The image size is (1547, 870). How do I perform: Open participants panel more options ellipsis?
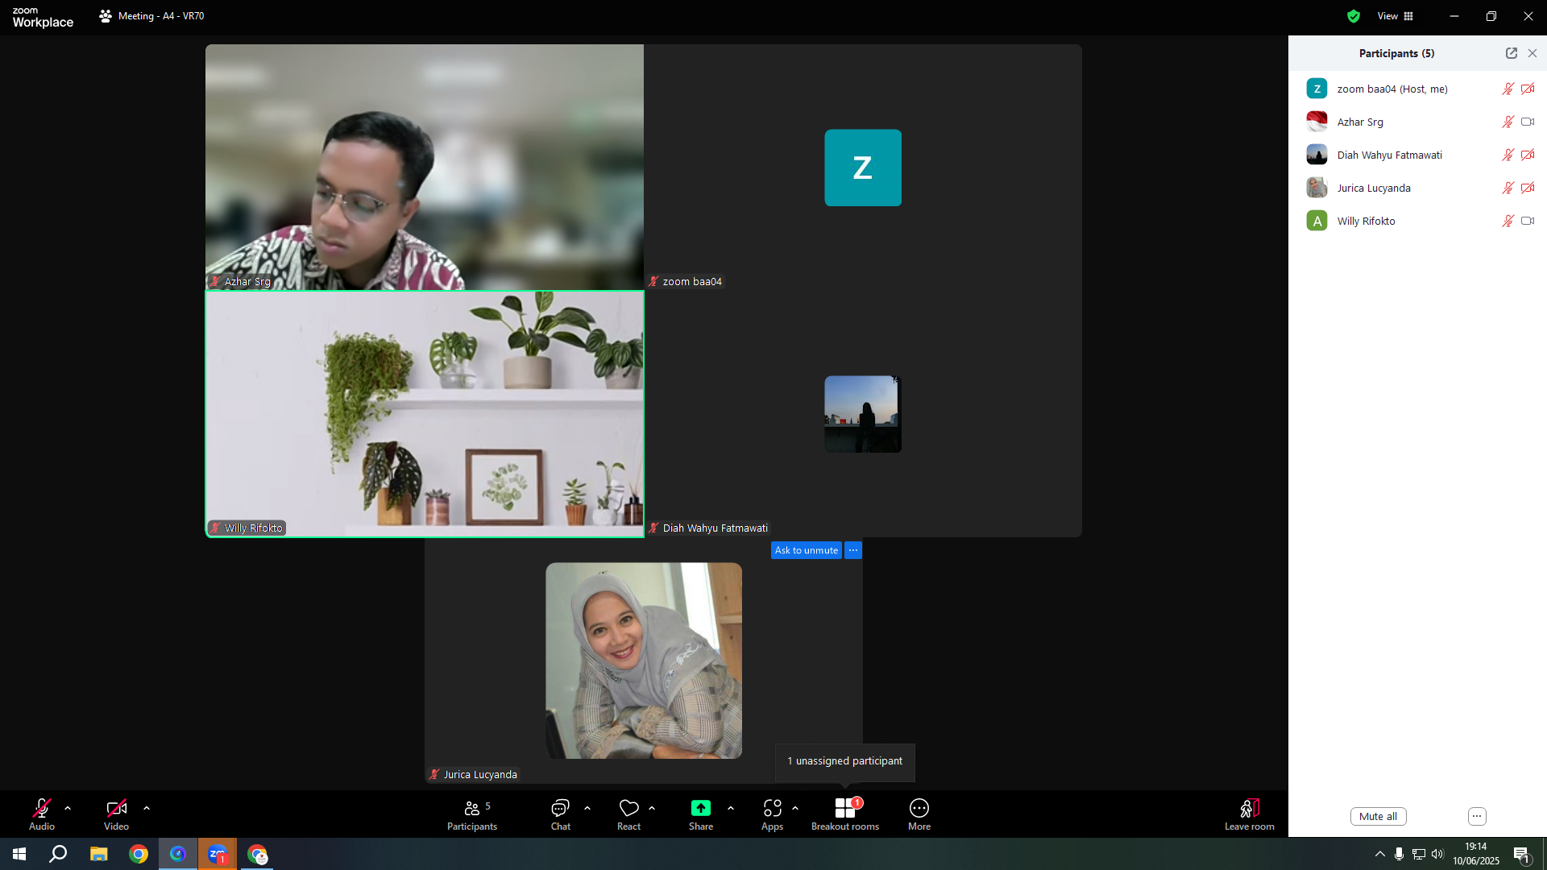click(x=1477, y=816)
